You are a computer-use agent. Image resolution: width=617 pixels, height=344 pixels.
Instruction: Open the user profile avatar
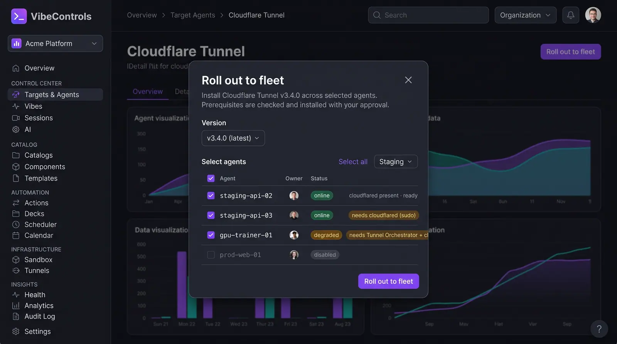593,15
